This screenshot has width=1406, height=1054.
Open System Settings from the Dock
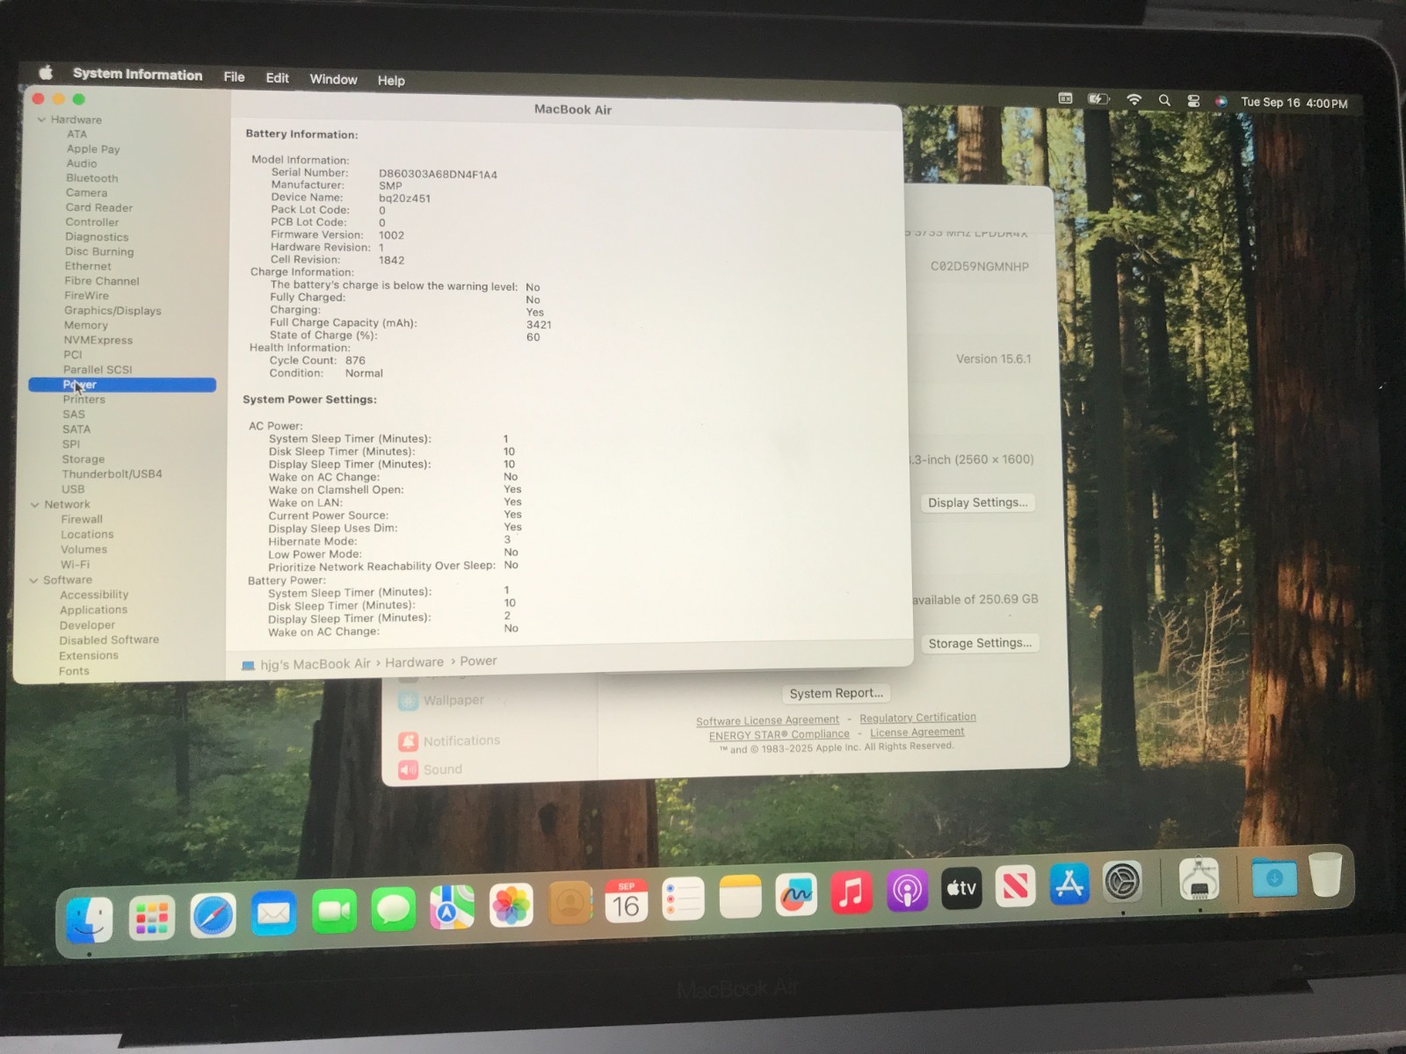click(x=1123, y=882)
